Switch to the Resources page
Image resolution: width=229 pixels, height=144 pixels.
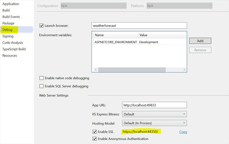tap(10, 56)
